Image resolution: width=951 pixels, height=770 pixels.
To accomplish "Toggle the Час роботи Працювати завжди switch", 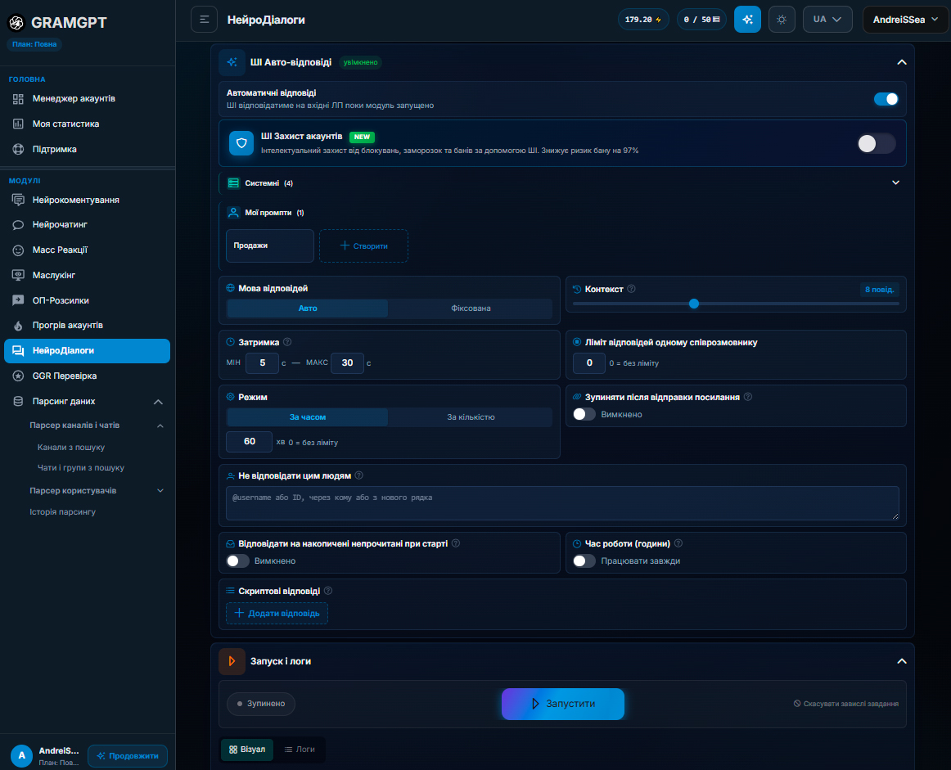I will click(584, 561).
